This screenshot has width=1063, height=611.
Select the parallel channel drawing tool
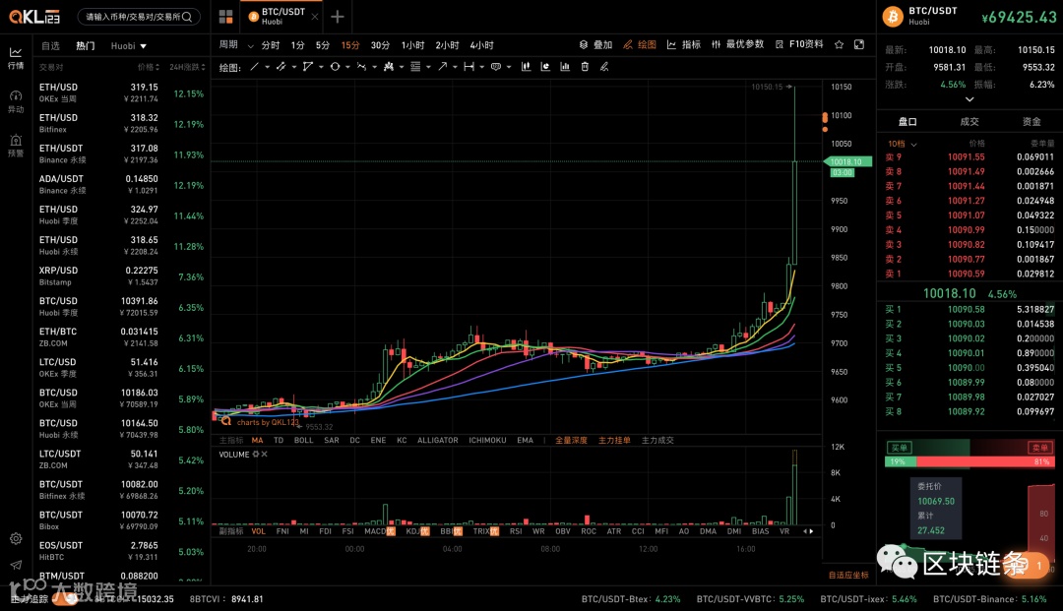tap(281, 66)
